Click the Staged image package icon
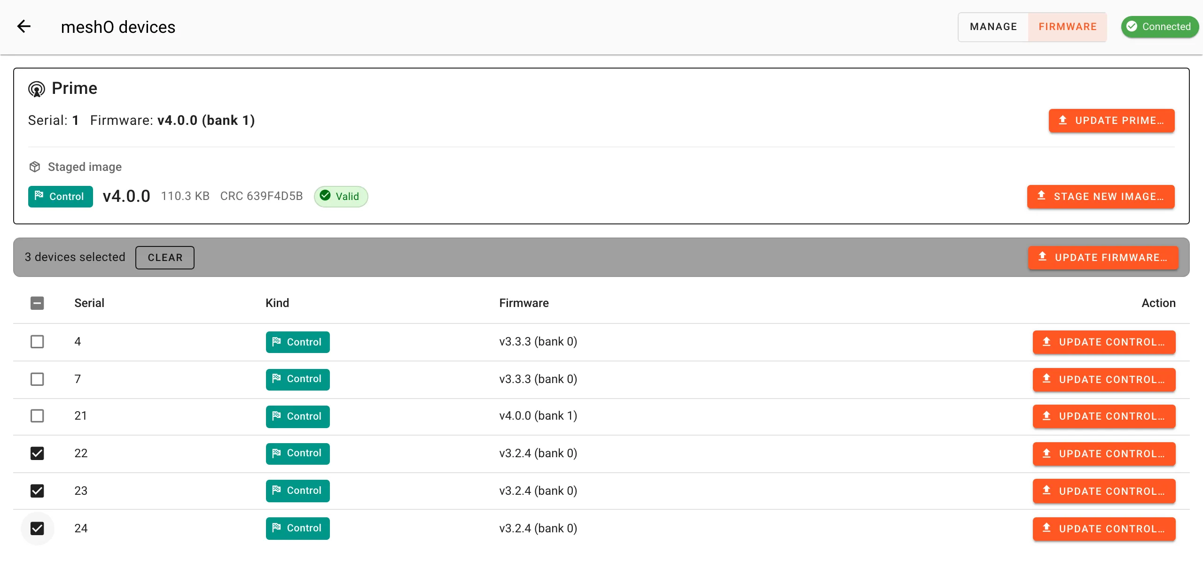The width and height of the screenshot is (1203, 568). [x=35, y=167]
